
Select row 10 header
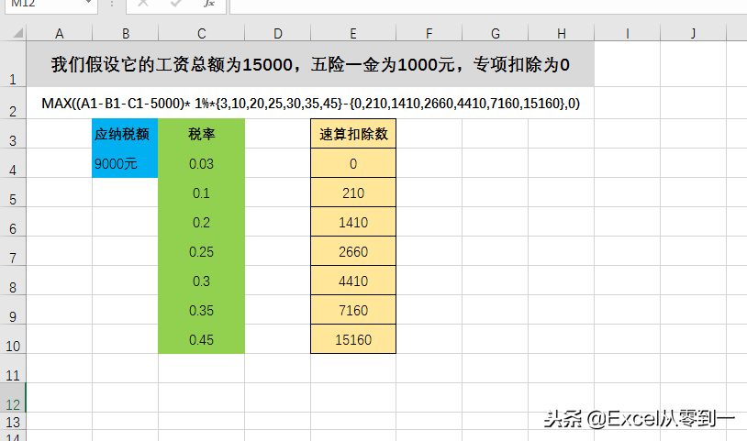13,339
